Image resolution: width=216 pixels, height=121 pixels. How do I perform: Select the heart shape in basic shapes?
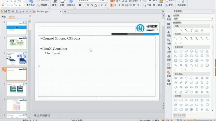[x=207, y=61]
